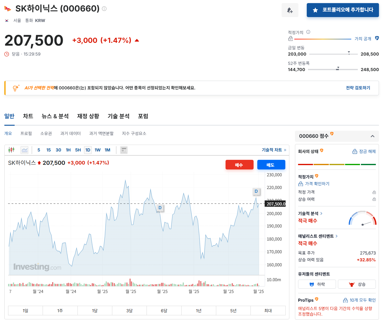Viewport: 383px width, 329px height.
Task: Set chart range to 1일
Action: pyautogui.click(x=26, y=311)
